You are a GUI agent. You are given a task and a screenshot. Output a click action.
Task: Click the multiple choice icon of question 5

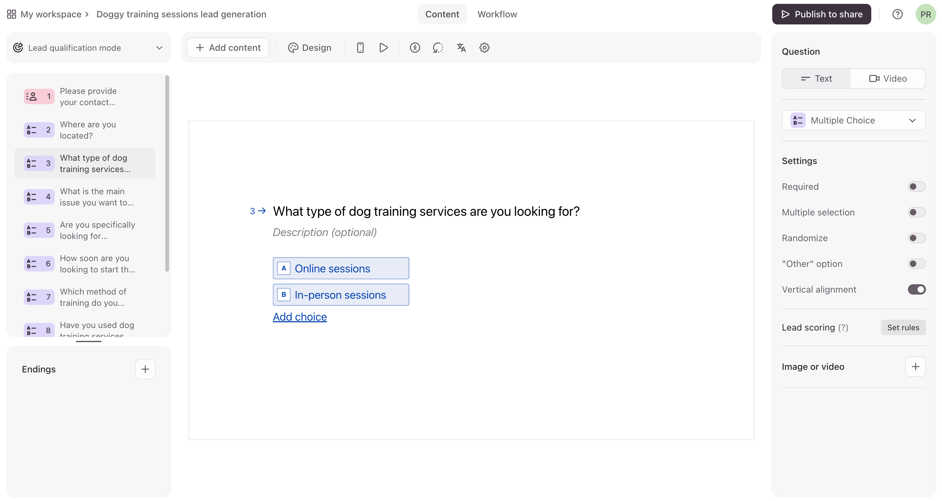(32, 230)
